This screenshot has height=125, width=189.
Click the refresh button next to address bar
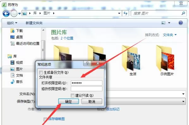click(x=125, y=13)
